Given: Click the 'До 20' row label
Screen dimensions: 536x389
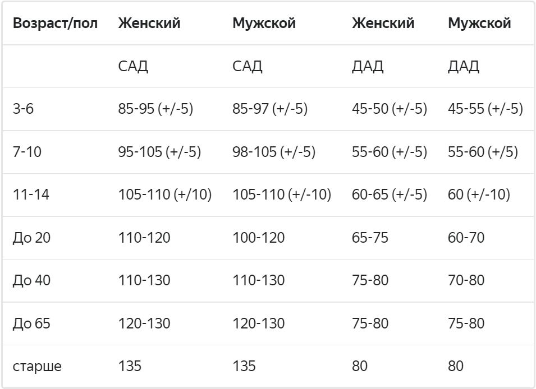Looking at the screenshot, I should tap(31, 237).
